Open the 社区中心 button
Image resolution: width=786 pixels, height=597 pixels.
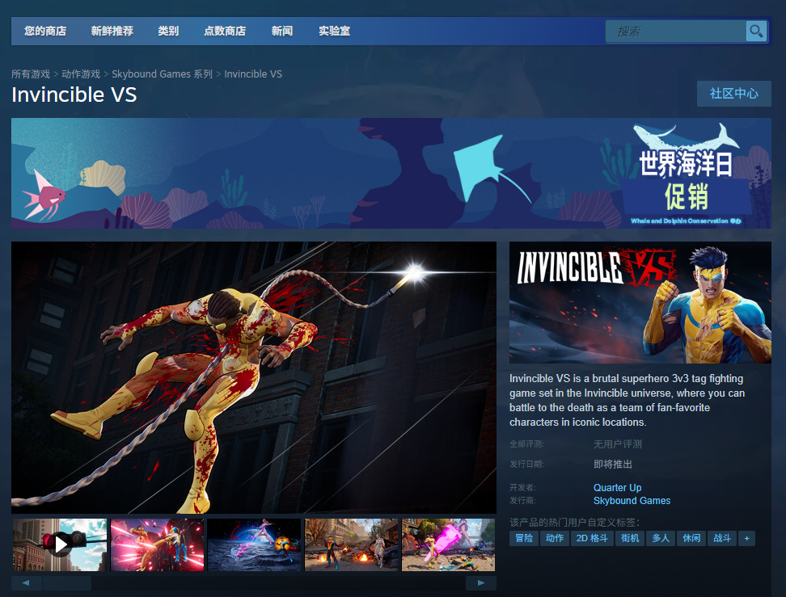(734, 94)
